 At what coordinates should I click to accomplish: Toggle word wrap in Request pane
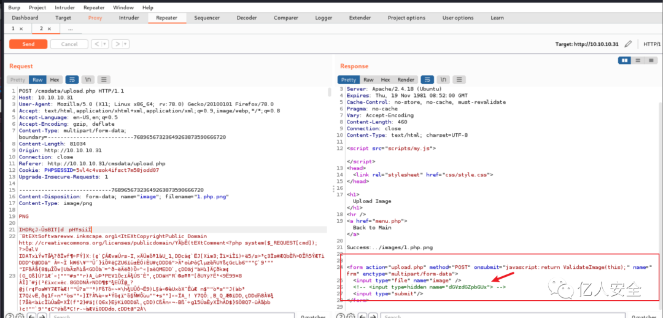tap(72, 80)
